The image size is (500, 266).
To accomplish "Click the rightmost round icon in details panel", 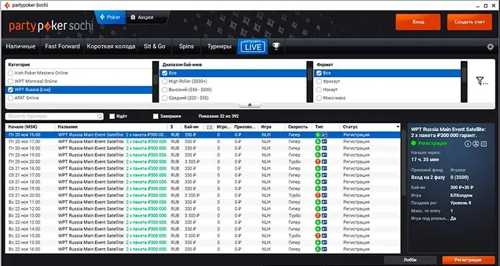I will pos(484,144).
